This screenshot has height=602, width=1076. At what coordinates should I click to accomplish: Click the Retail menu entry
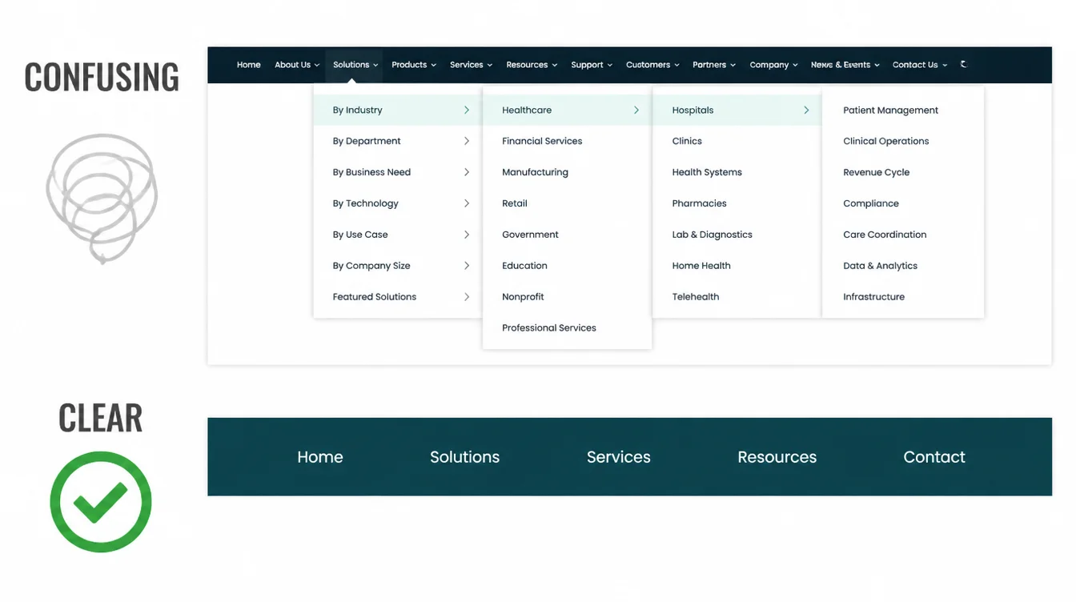pos(515,203)
